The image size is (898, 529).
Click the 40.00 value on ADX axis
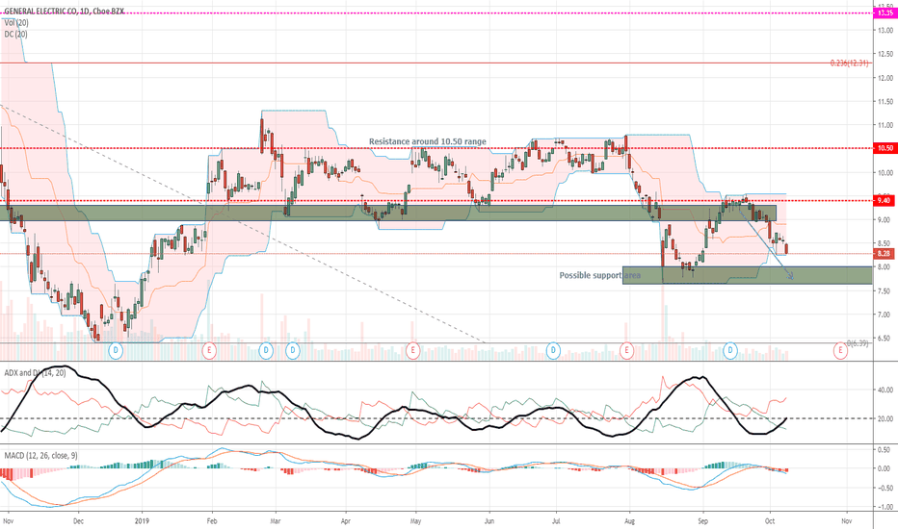pyautogui.click(x=885, y=390)
